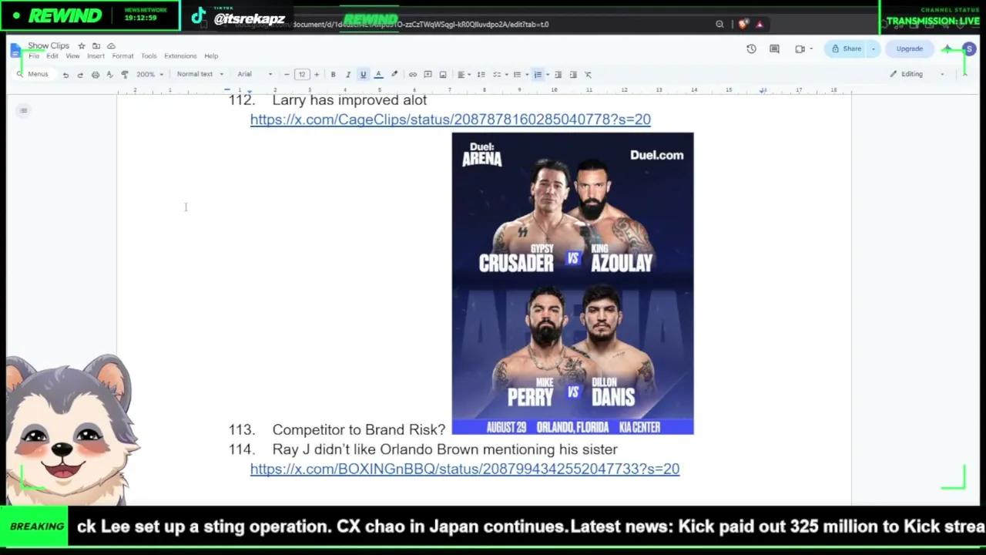Click the font size field showing 12

point(301,75)
